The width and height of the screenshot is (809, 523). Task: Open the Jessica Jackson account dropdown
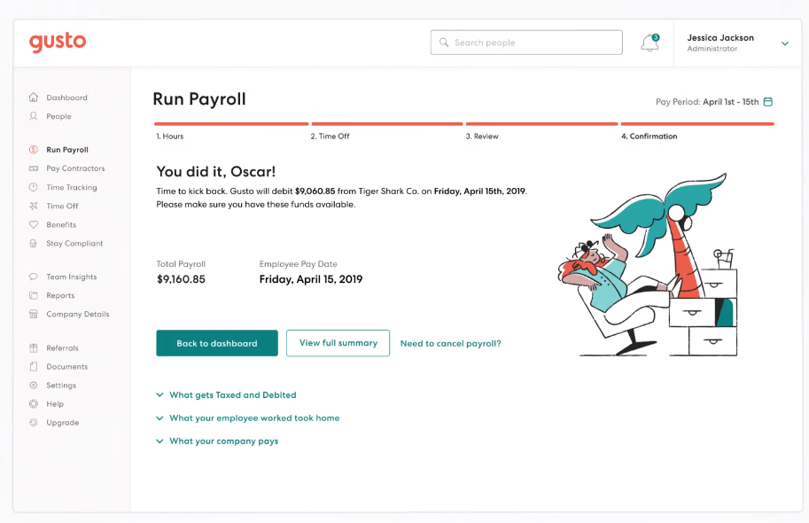click(784, 43)
